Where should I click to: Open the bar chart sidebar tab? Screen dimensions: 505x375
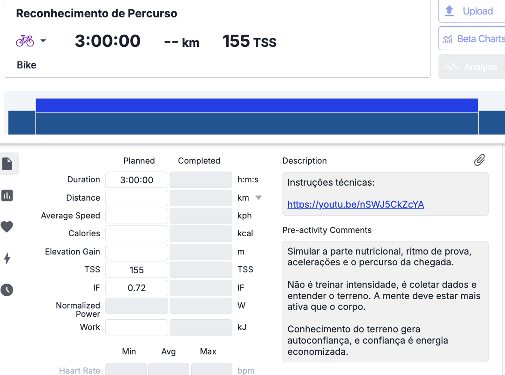coord(7,195)
